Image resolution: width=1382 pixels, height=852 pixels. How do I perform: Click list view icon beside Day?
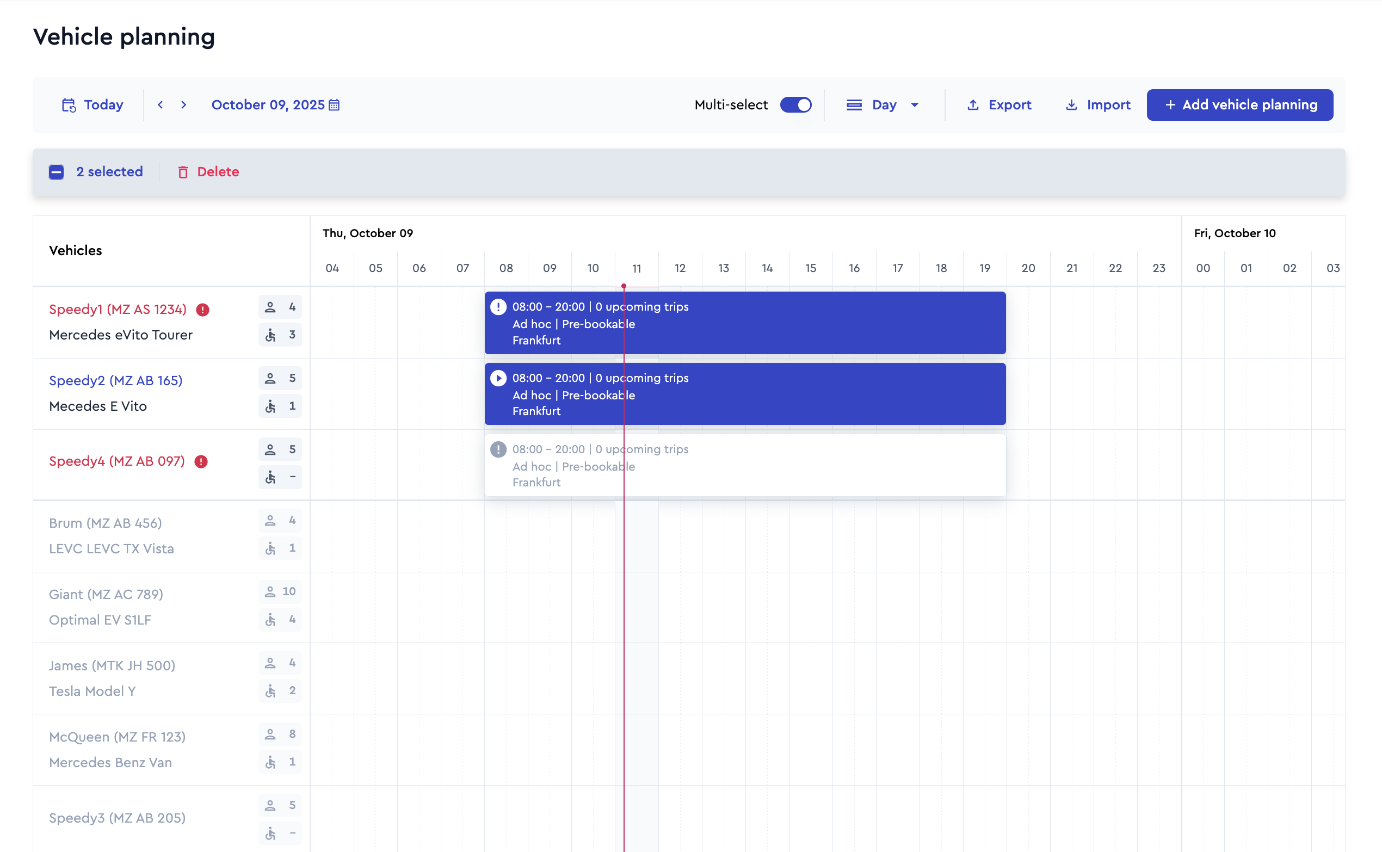(855, 105)
